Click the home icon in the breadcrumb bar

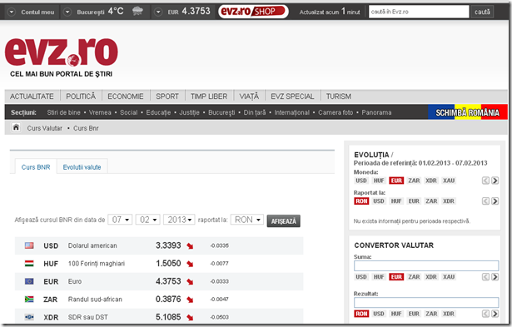(16, 127)
